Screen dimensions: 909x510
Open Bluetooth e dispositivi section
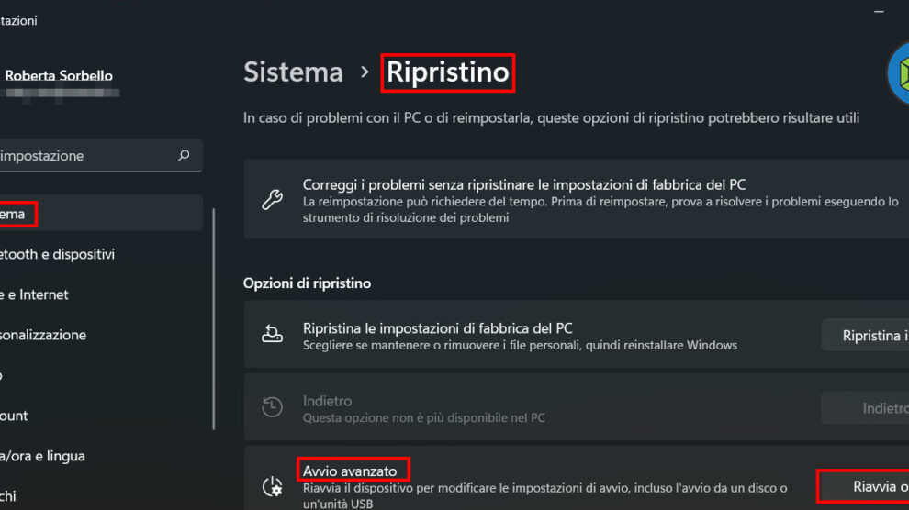[57, 254]
